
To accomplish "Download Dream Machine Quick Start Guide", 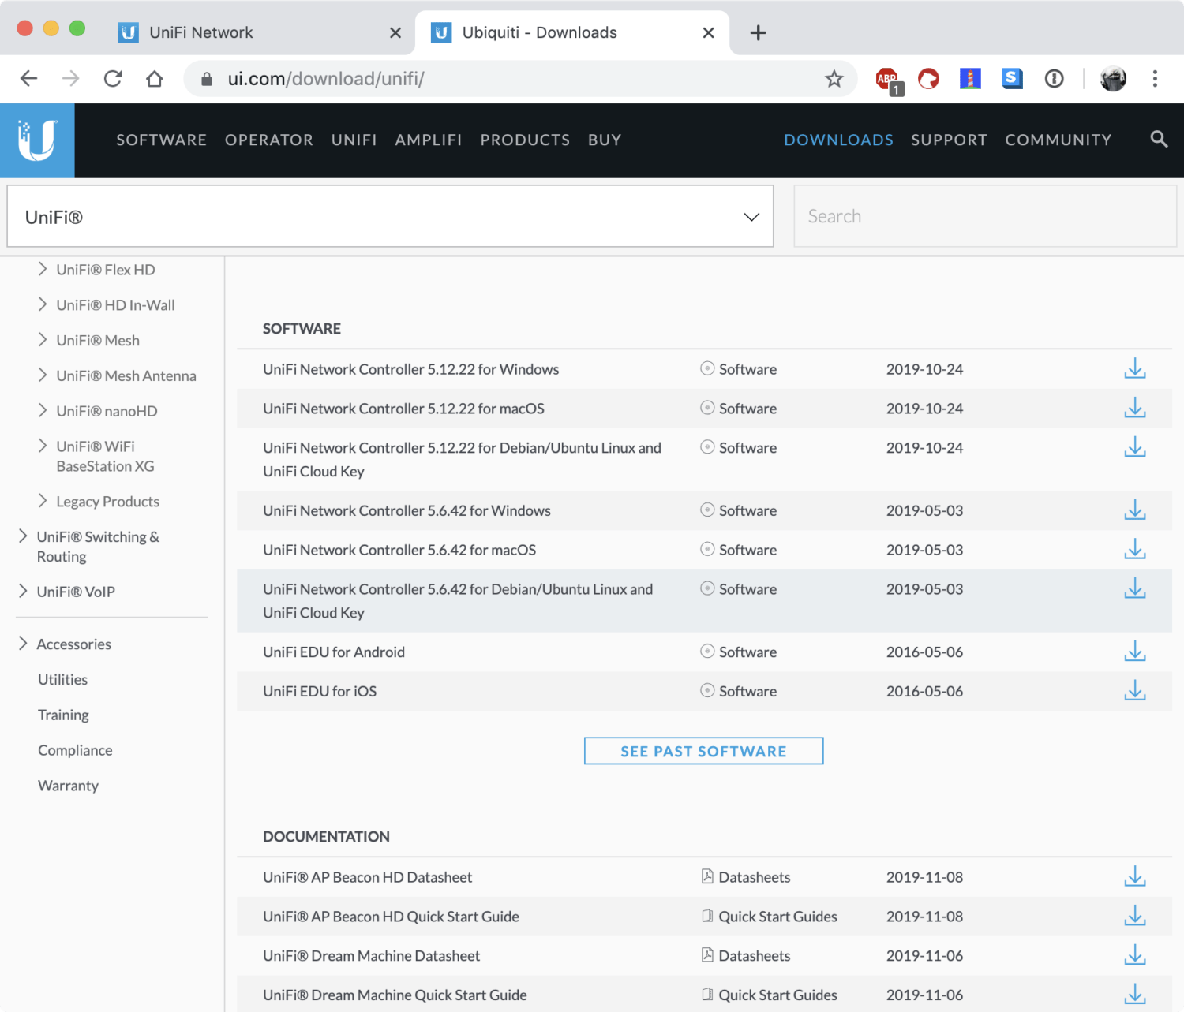I will (x=1135, y=995).
